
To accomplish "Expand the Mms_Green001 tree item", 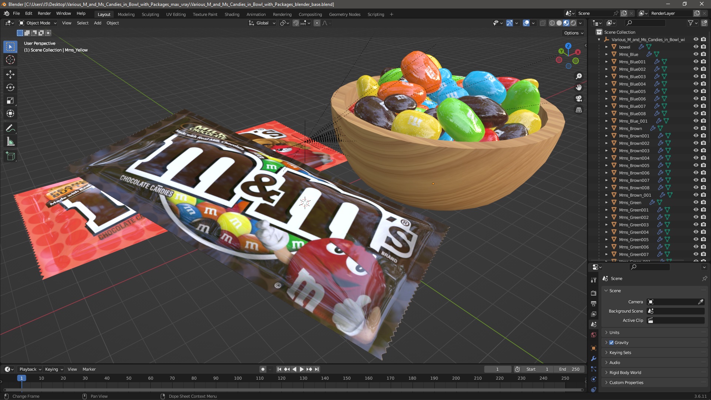I will tap(607, 210).
